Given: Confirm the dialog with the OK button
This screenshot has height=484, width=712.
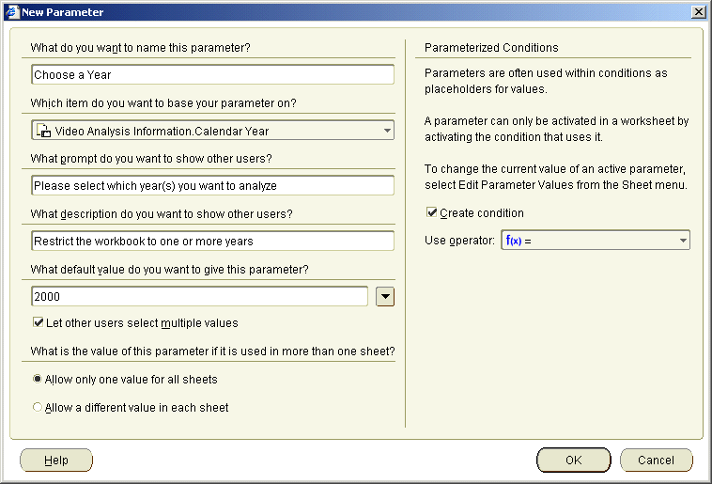Looking at the screenshot, I should (x=574, y=461).
